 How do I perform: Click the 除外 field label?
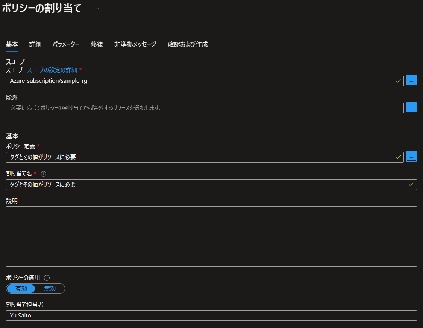[12, 97]
